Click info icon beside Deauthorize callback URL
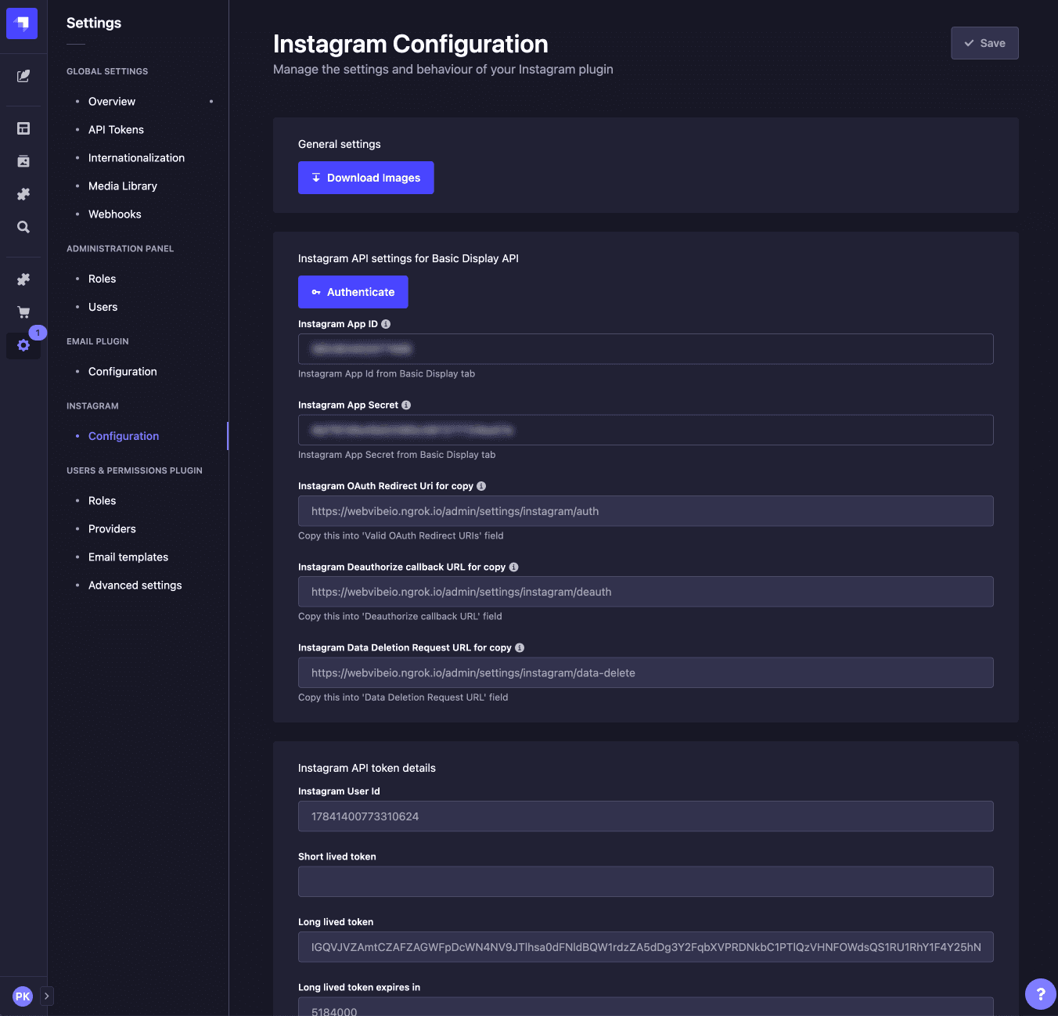 (x=513, y=567)
